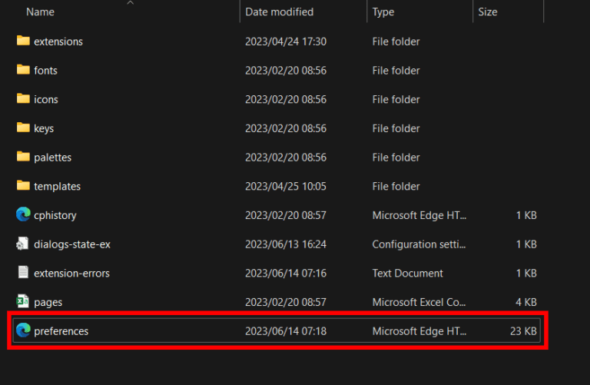The width and height of the screenshot is (590, 385).
Task: Select the pages Excel file icon
Action: (x=23, y=302)
